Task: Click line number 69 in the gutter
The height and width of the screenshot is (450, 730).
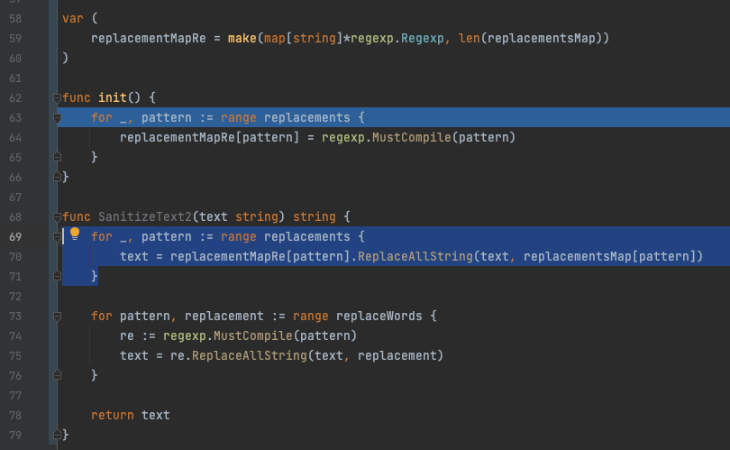Action: (17, 236)
